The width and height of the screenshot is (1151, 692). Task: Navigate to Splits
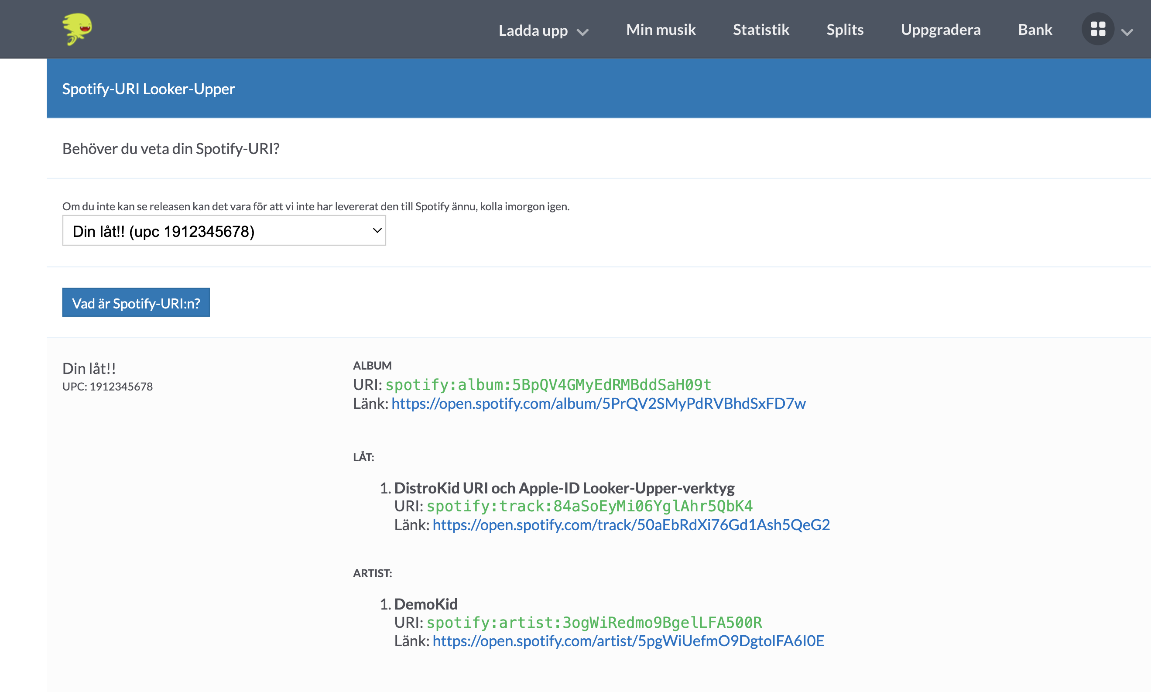coord(845,29)
